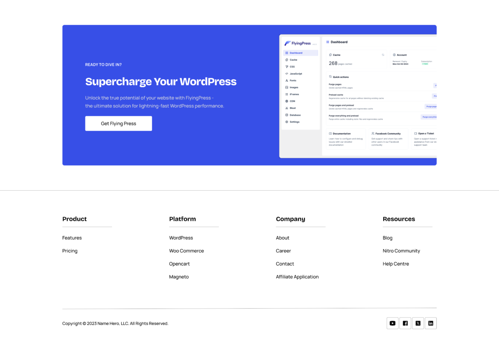Select Dashboard in the preview sidebar
499x354 pixels.
pos(301,53)
